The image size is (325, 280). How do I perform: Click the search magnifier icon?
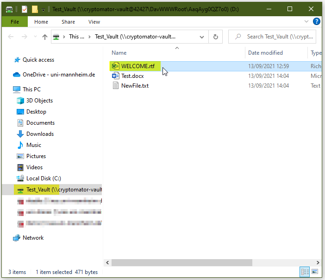point(238,37)
